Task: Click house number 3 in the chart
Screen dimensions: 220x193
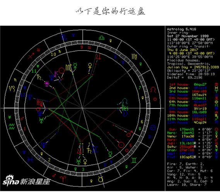Action: coord(83,169)
